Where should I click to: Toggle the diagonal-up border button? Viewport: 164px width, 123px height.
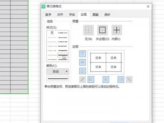[83, 79]
